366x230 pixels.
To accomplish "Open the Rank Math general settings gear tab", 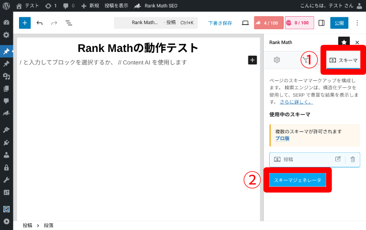I will 277,60.
